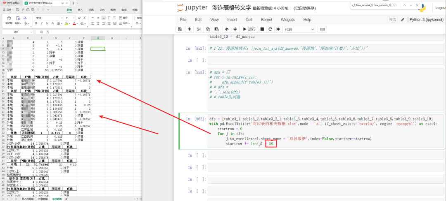The width and height of the screenshot is (446, 201).
Task: Insert a cell below with the plus icon
Action: (x=190, y=29)
